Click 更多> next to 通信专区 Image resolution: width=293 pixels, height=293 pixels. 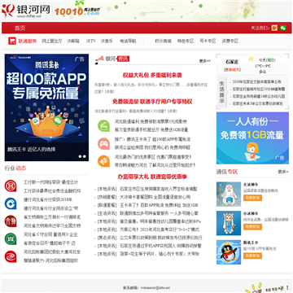283,172
